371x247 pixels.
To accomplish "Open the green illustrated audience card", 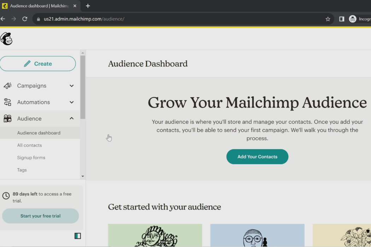I will (x=155, y=235).
